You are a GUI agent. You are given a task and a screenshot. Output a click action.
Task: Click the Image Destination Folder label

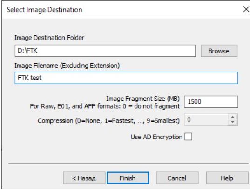(49, 38)
